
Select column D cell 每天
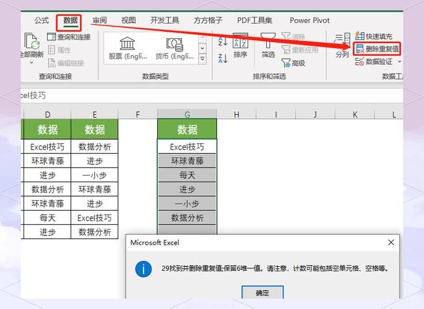(x=47, y=218)
